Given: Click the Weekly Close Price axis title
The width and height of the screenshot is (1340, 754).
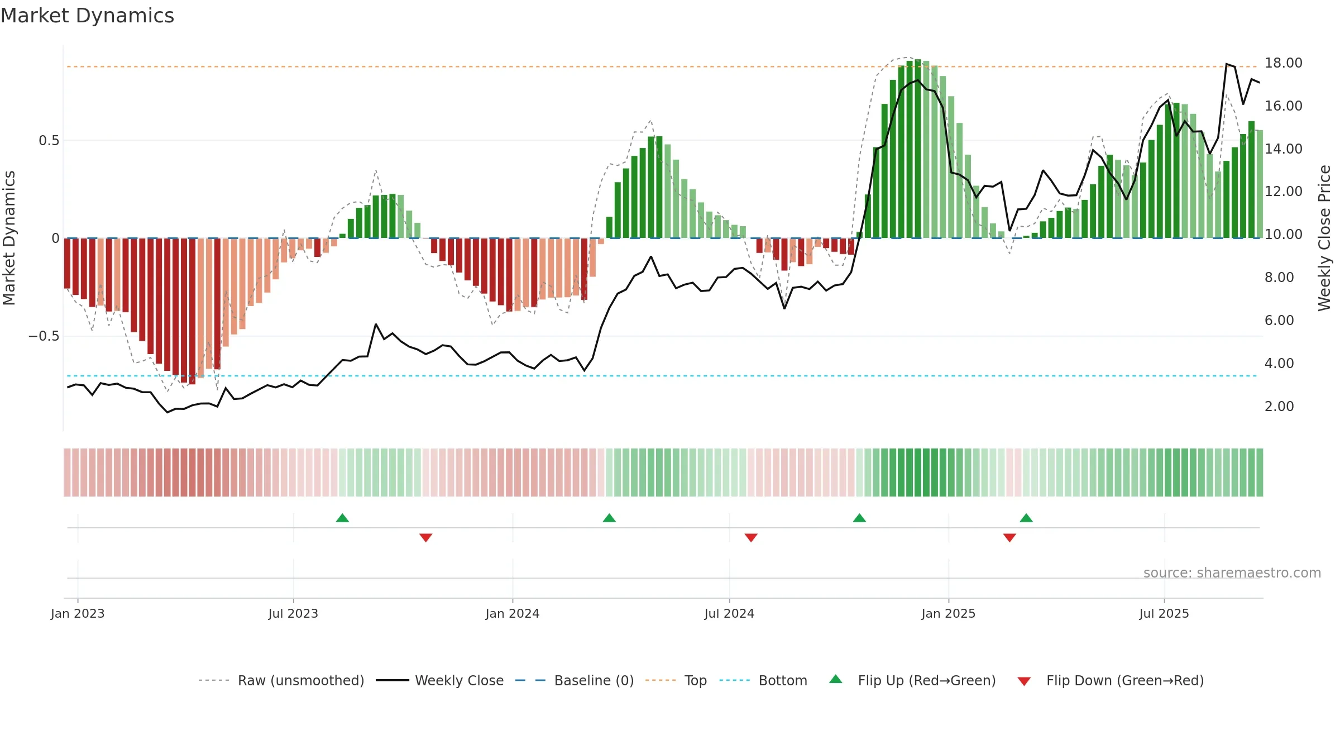Looking at the screenshot, I should pyautogui.click(x=1324, y=238).
